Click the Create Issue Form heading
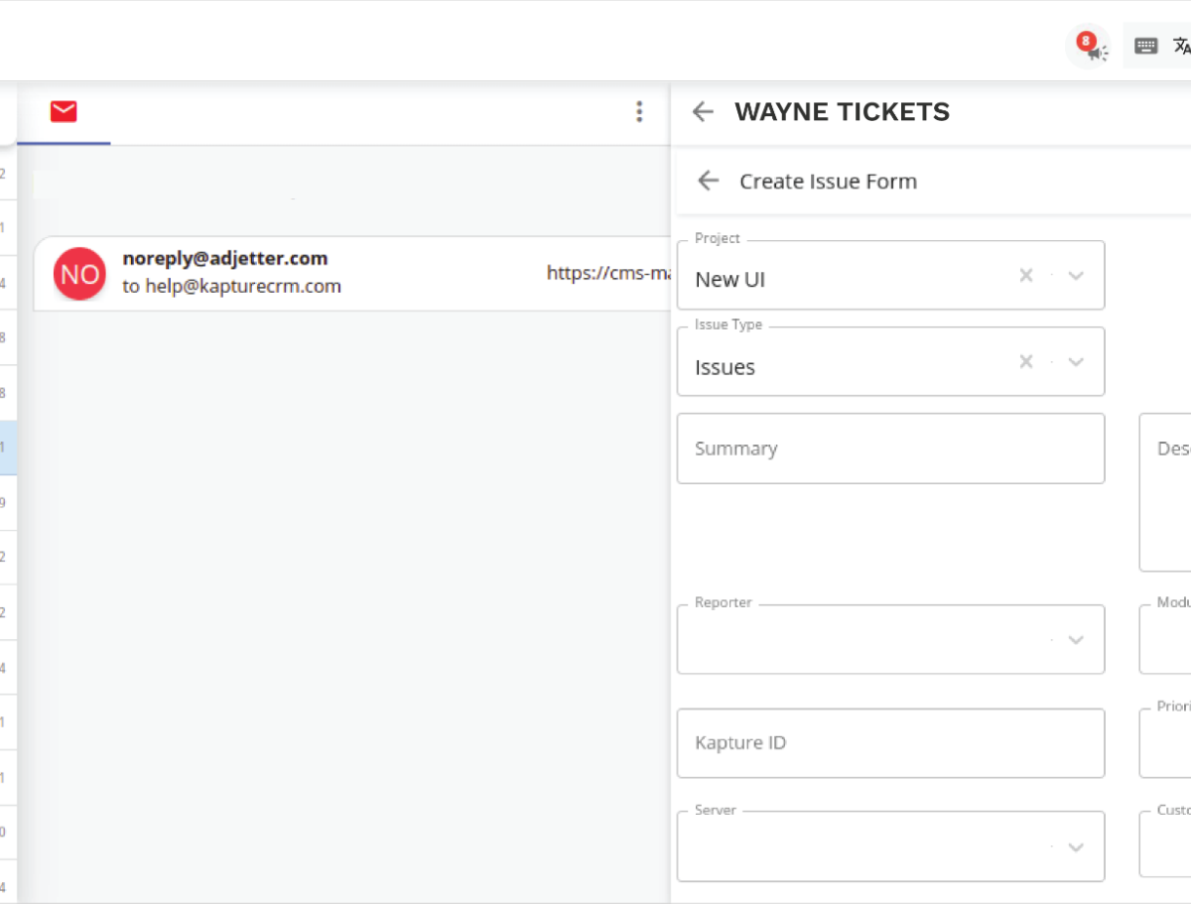Viewport: 1191px width, 904px height. [828, 182]
